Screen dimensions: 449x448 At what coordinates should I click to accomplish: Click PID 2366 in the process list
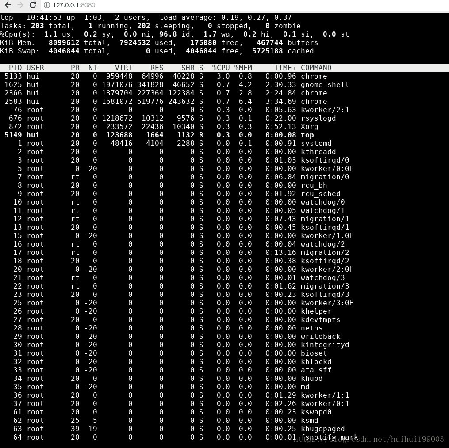point(13,93)
